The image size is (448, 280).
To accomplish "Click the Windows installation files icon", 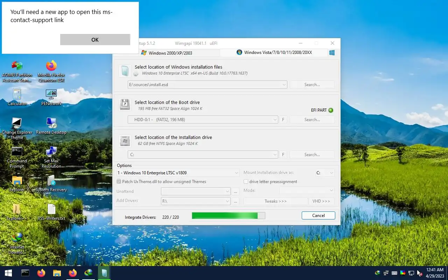I will click(x=125, y=71).
